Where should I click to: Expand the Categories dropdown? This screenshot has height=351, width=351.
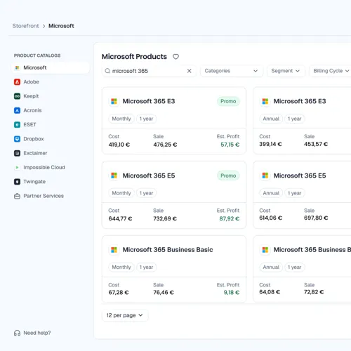point(232,71)
